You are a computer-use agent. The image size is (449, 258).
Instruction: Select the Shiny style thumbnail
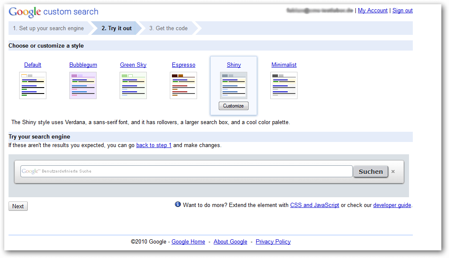coord(234,85)
